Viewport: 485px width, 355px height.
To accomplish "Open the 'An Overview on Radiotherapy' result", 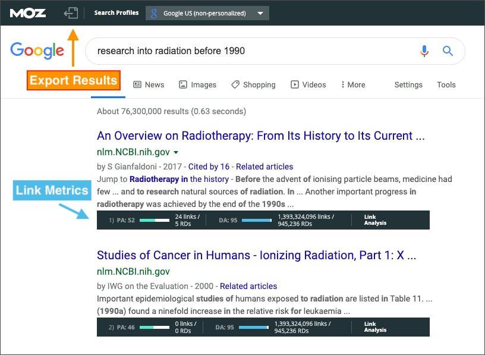I will coord(260,136).
